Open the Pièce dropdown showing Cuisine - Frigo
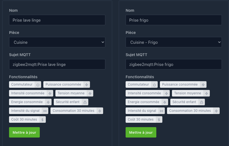This screenshot has width=229, height=146. coord(174,42)
